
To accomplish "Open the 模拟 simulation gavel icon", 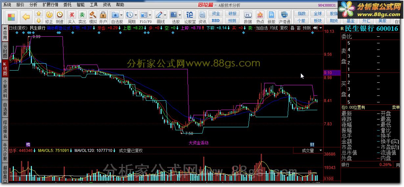I will click(x=93, y=15).
